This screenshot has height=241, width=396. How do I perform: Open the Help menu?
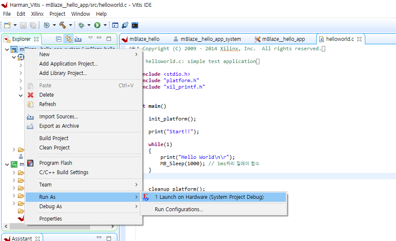tap(101, 14)
